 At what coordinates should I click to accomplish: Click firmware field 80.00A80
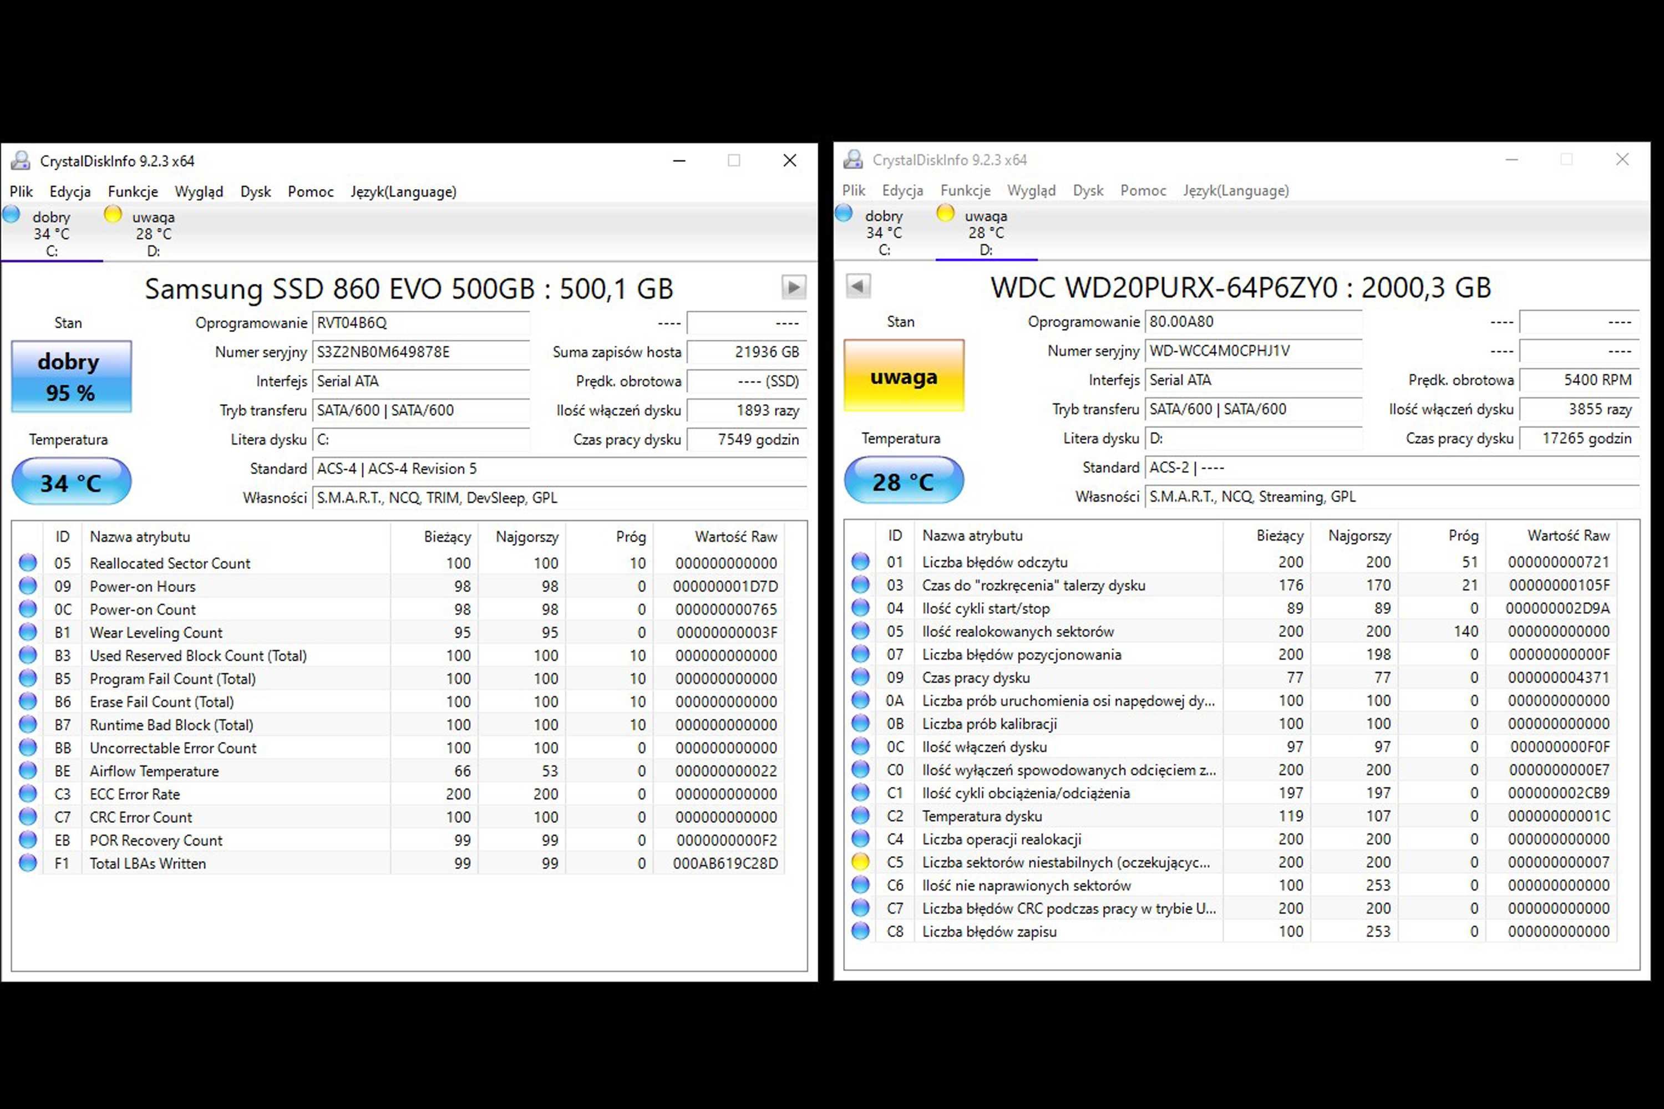1254,322
